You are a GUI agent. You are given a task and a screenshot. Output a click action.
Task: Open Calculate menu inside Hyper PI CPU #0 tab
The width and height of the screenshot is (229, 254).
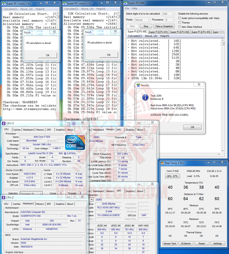[x=135, y=36]
